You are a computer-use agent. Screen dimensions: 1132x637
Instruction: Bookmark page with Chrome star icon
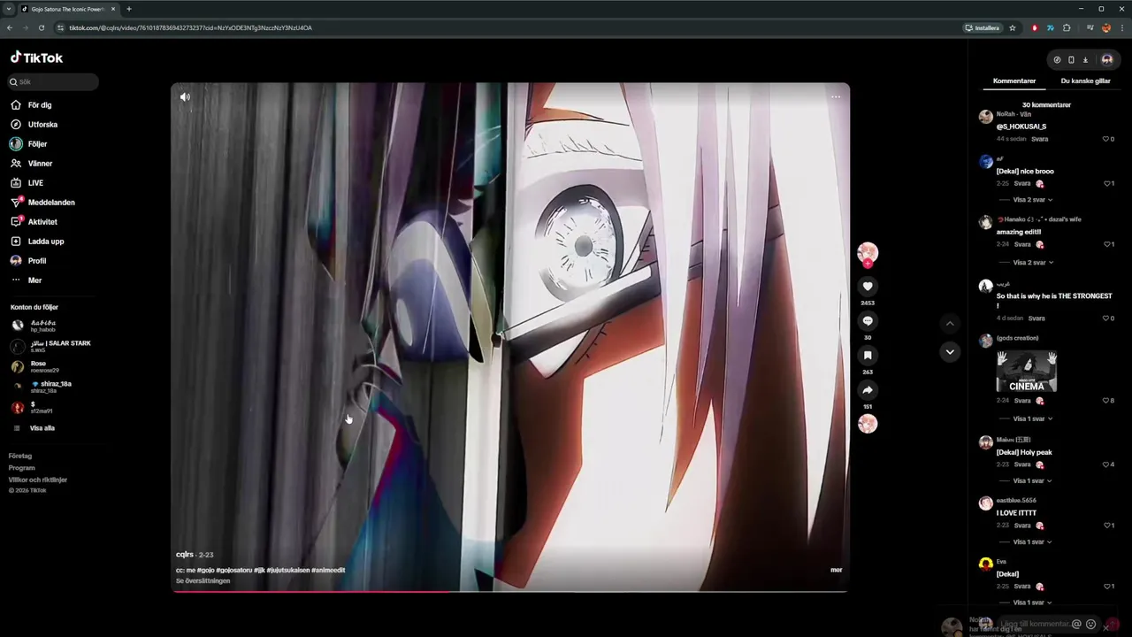[x=1013, y=27]
